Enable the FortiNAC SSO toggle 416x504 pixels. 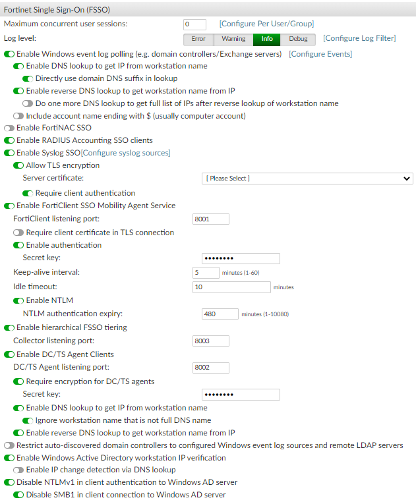(x=9, y=128)
